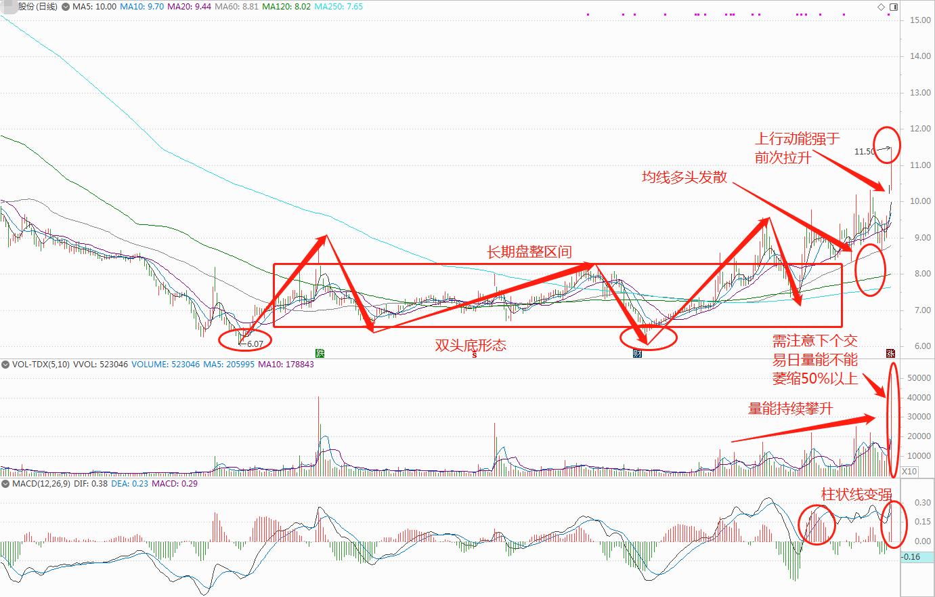Click the 股份 (日线) chart title
935x597 pixels.
pyautogui.click(x=38, y=6)
